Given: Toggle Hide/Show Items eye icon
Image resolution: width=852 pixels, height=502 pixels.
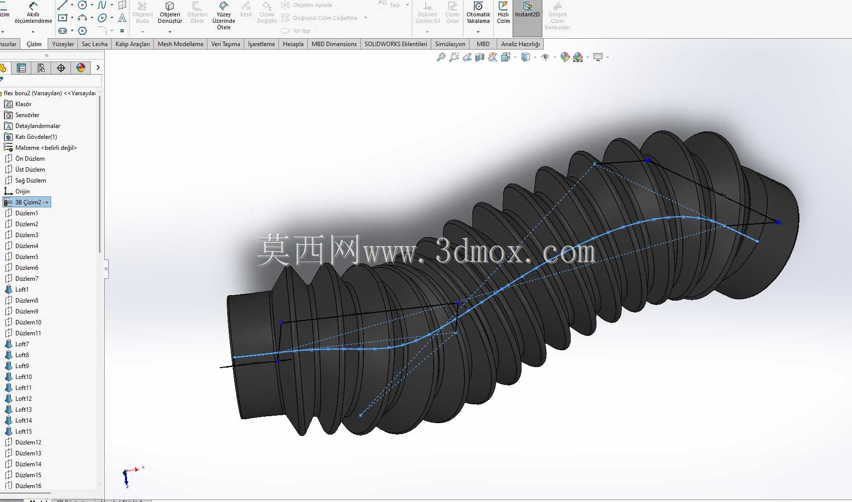Looking at the screenshot, I should [545, 58].
